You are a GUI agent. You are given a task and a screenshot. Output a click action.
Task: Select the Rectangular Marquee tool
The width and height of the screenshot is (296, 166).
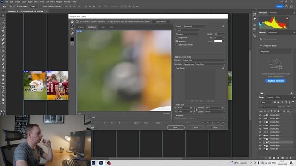point(3,19)
